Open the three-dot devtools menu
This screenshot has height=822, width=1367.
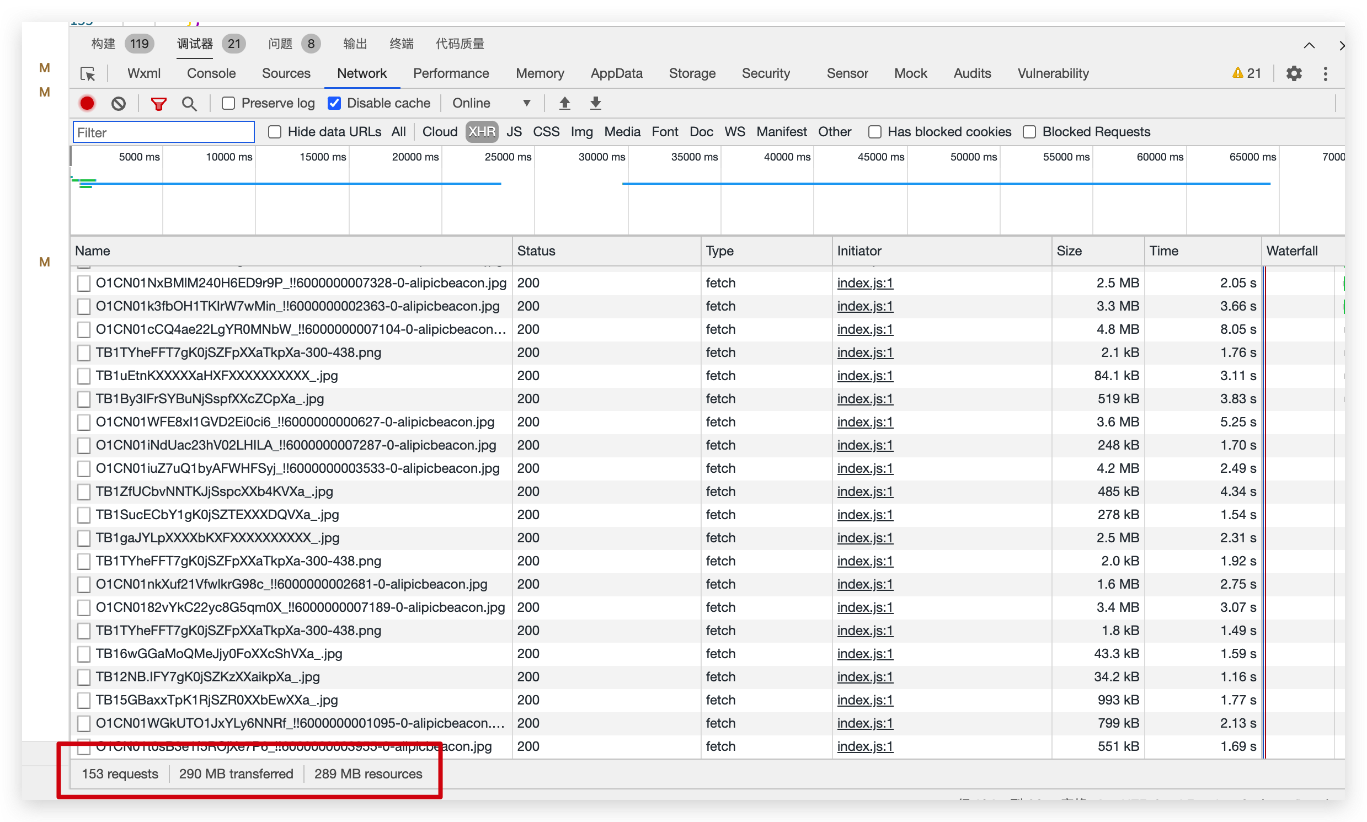pos(1325,74)
